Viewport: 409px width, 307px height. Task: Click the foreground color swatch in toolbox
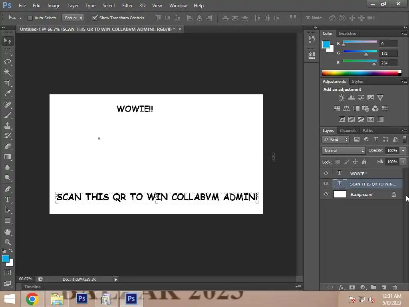[6, 259]
